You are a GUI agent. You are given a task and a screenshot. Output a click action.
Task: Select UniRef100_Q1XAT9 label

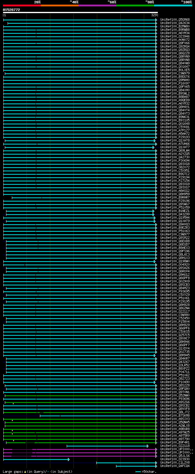tap(175, 221)
